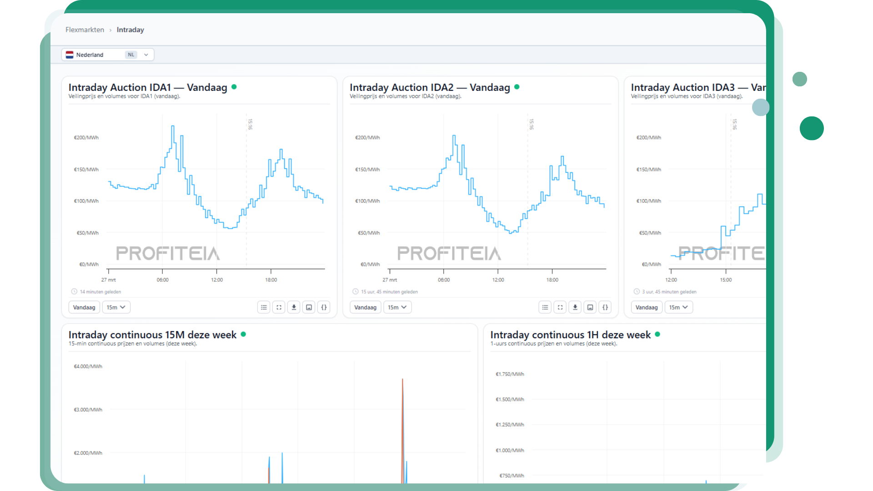Expand IDA2 chart to fullscreen
This screenshot has height=491, width=873.
(x=560, y=307)
